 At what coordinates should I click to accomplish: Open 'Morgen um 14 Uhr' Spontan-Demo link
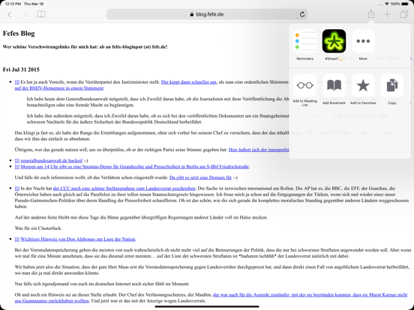point(135,166)
